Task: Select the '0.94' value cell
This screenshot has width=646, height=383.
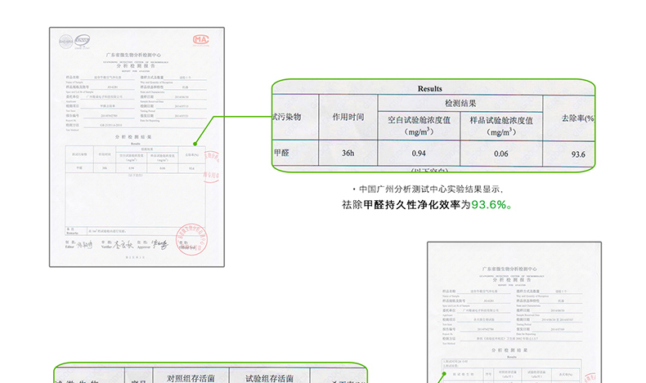Action: click(419, 154)
